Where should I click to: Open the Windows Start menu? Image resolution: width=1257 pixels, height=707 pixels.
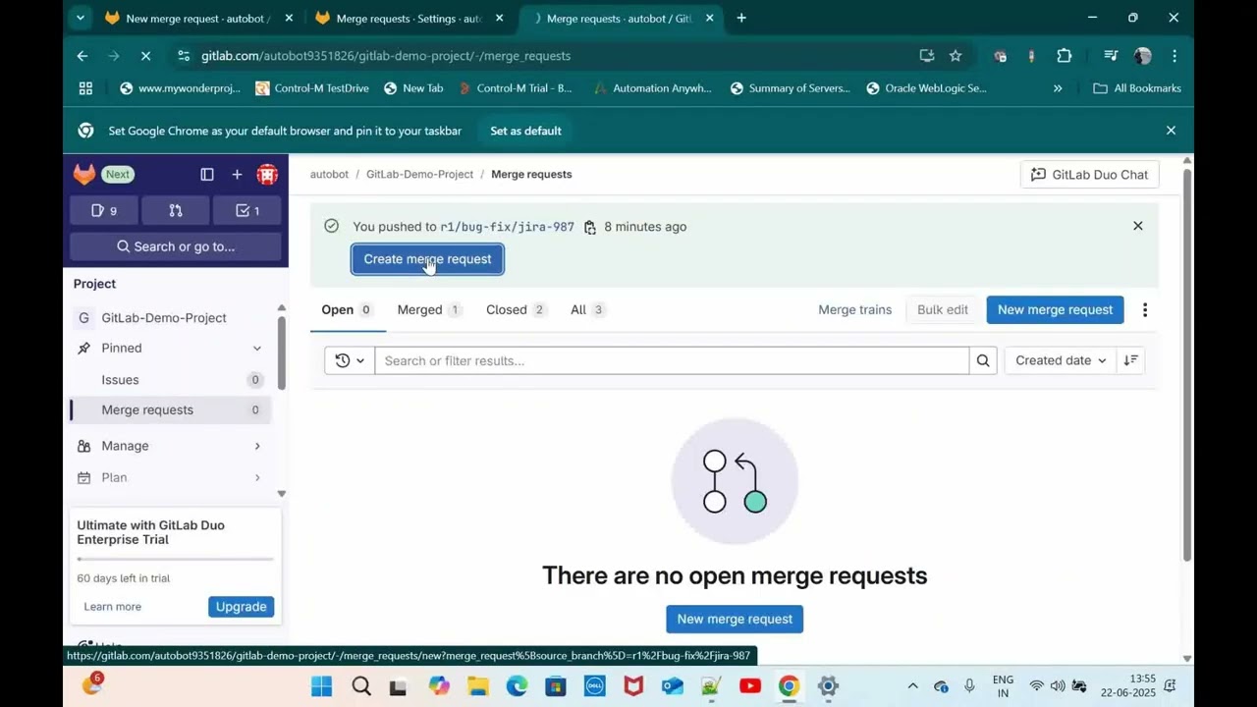(x=322, y=686)
